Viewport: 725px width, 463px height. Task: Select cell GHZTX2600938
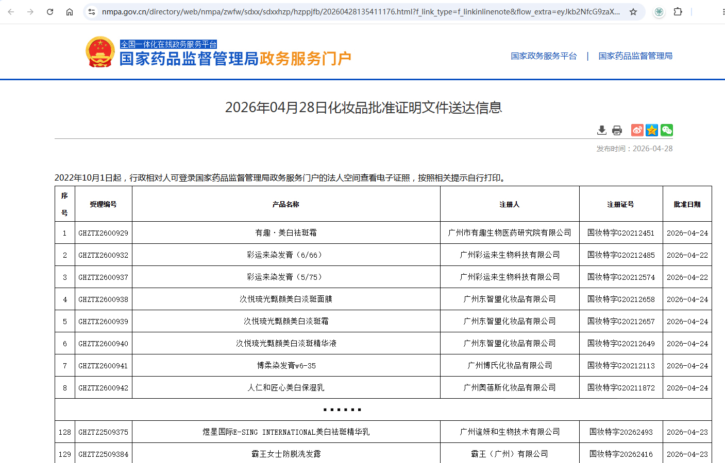[103, 299]
